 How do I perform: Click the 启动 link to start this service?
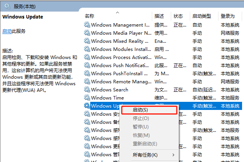click(x=7, y=31)
